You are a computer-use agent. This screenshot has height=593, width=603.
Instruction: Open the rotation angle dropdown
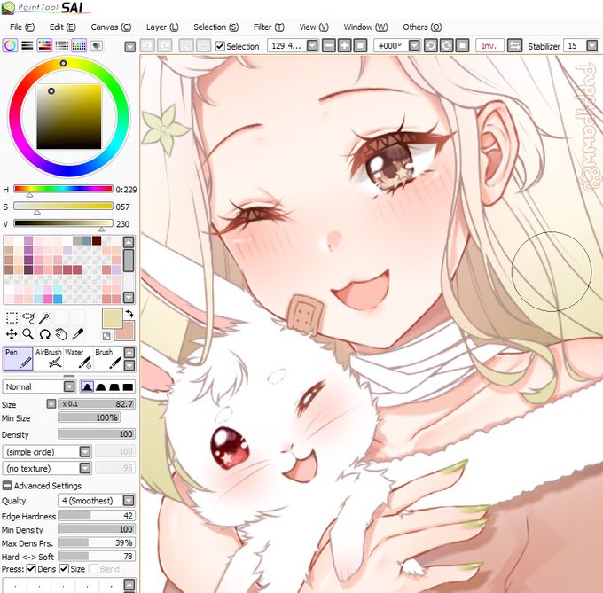(x=414, y=46)
